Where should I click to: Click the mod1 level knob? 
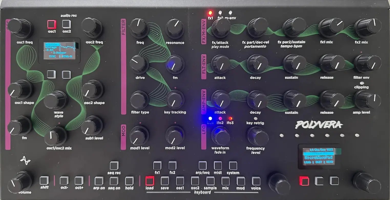click(139, 136)
